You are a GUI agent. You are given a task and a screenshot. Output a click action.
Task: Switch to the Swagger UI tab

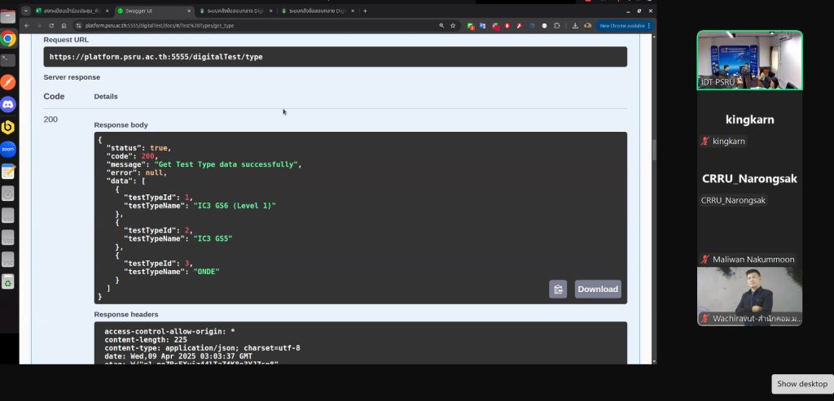click(x=151, y=11)
